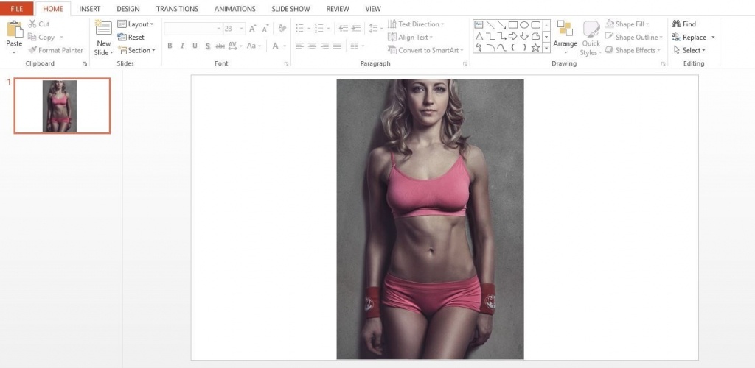This screenshot has height=368, width=755.
Task: Click the Cut scissors button
Action: tap(39, 24)
